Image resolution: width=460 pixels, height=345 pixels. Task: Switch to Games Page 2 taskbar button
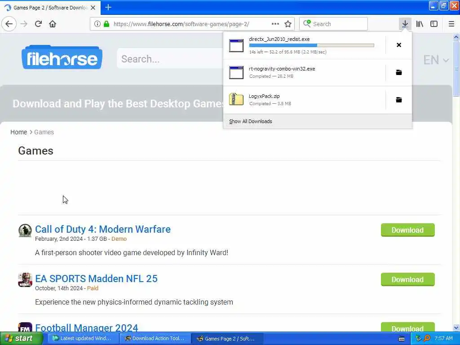(227, 338)
